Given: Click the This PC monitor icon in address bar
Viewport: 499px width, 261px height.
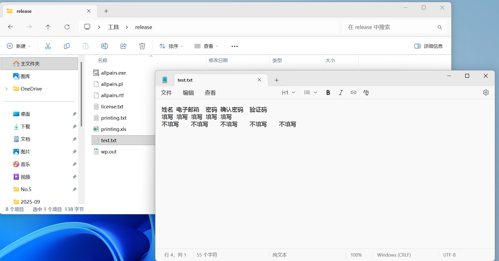Looking at the screenshot, I should tap(87, 27).
